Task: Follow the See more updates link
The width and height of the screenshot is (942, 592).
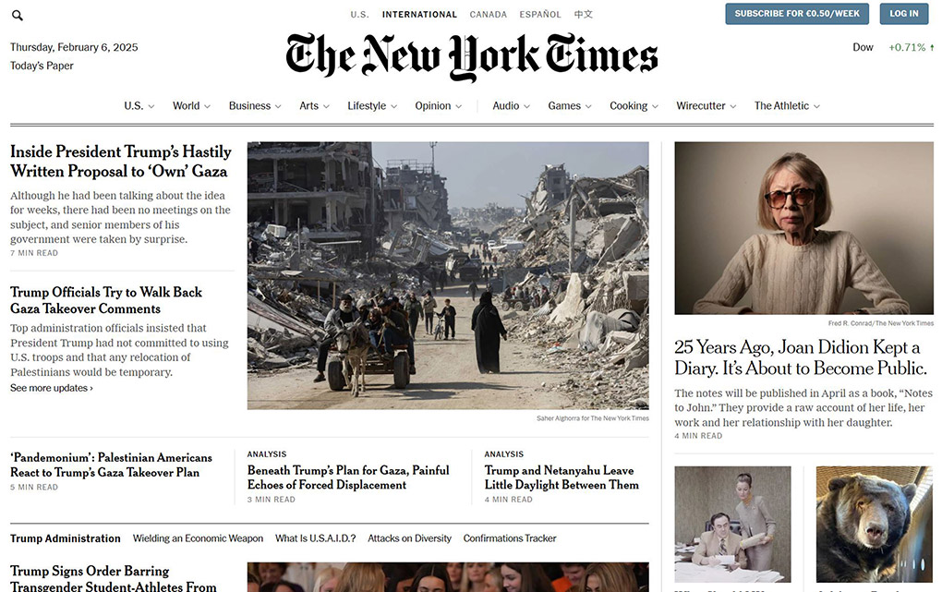Action: (52, 388)
